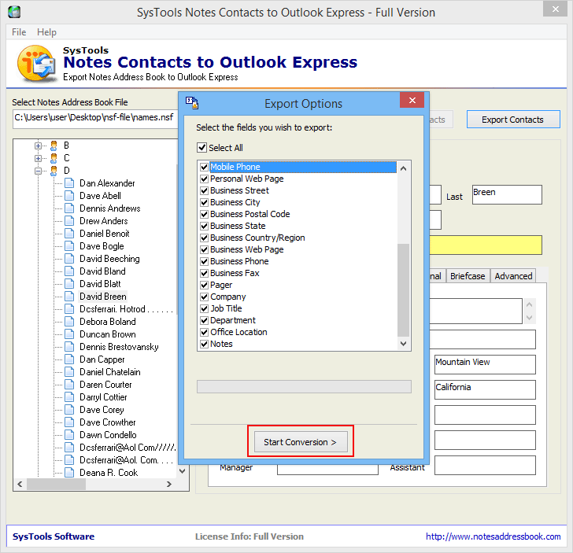Open the notesaddressbook.com link
This screenshot has width=573, height=553.
pyautogui.click(x=493, y=536)
